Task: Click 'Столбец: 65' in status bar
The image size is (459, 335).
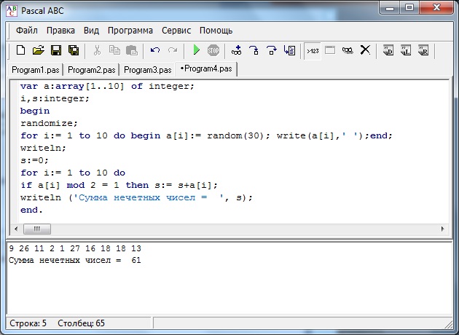Action: [81, 323]
